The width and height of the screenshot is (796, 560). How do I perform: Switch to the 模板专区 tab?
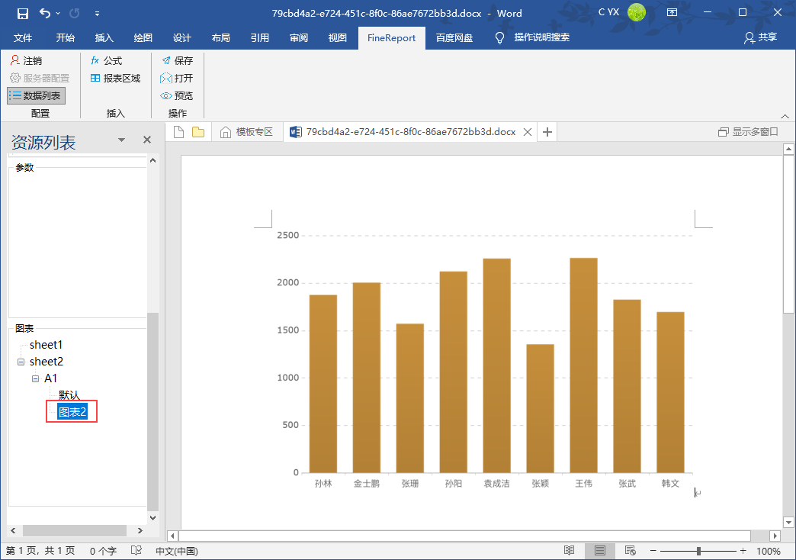[246, 132]
